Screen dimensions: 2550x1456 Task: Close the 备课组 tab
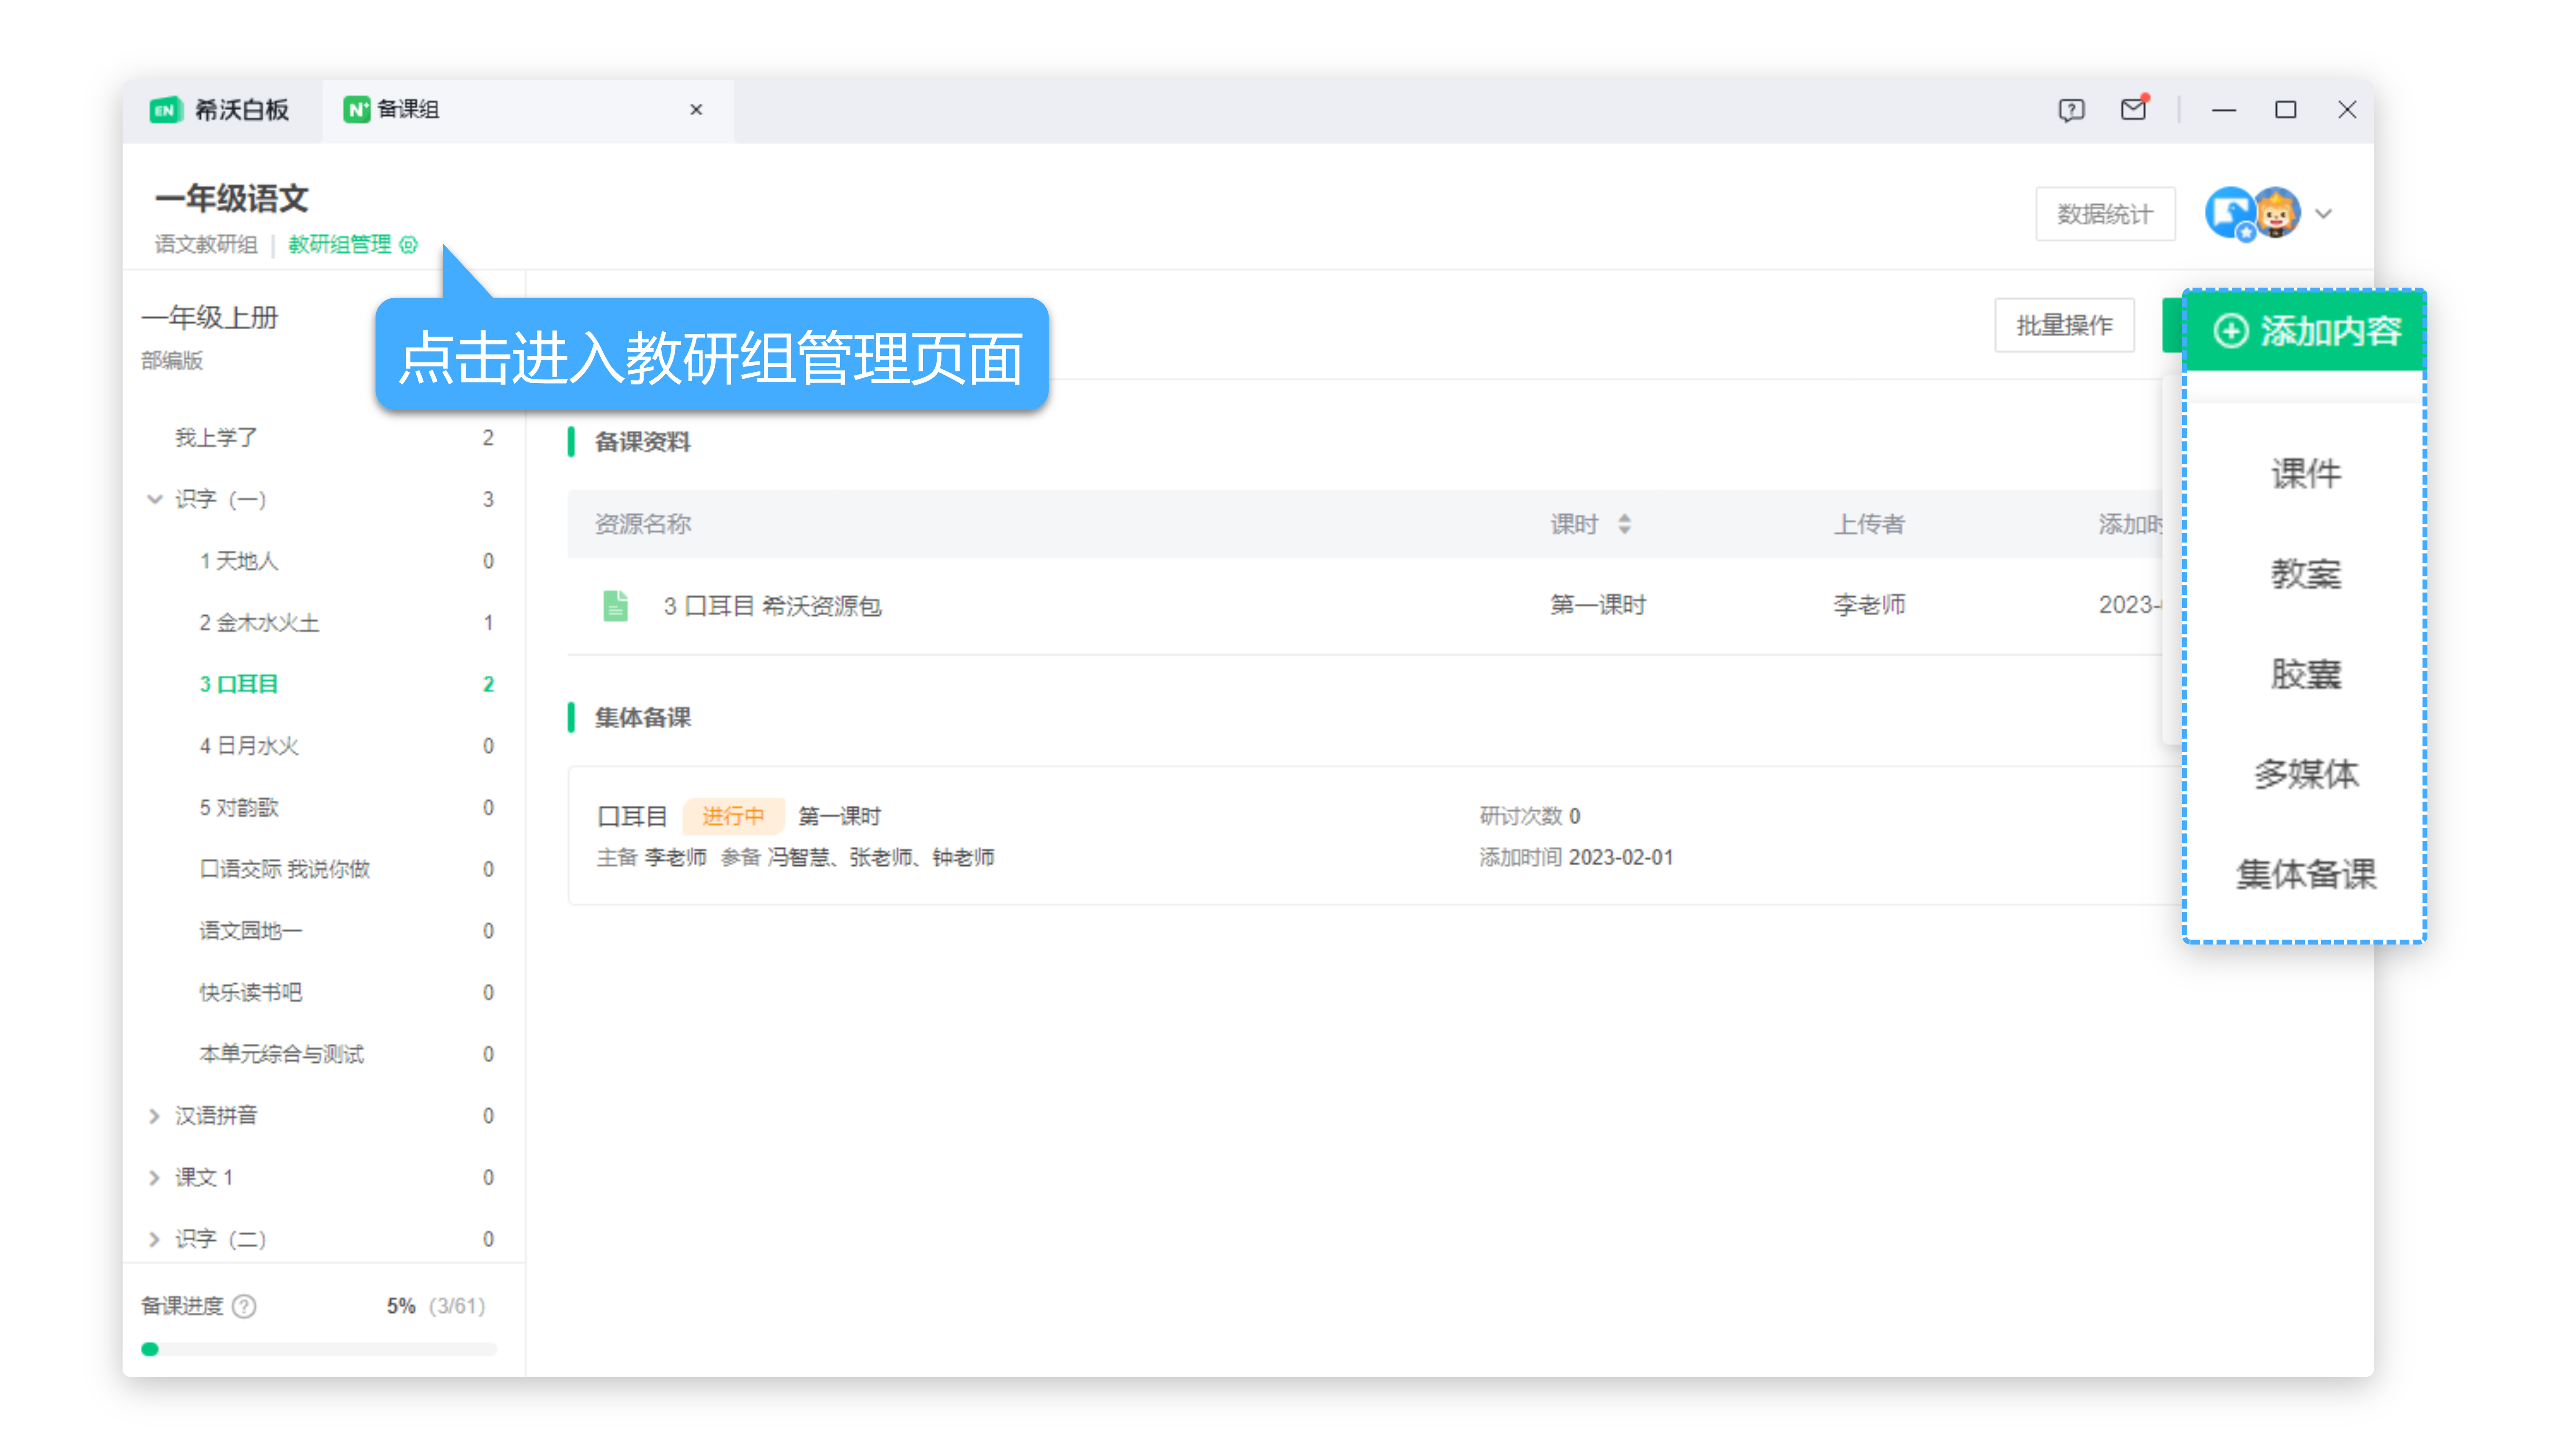click(696, 110)
